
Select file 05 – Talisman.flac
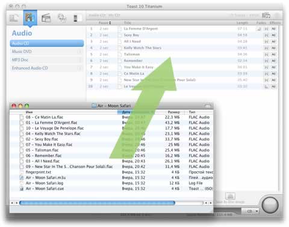point(111,150)
